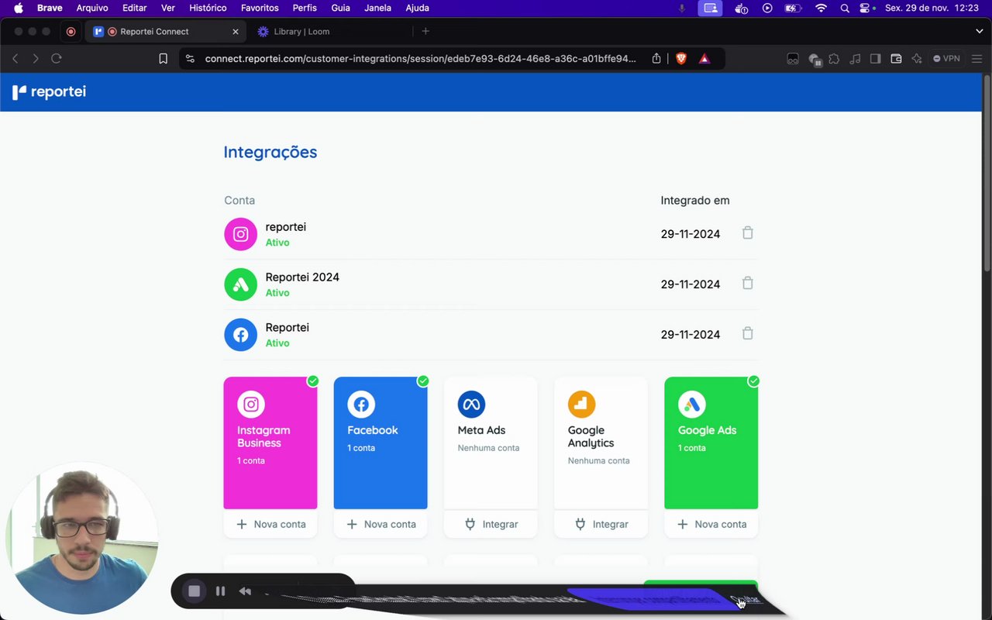The width and height of the screenshot is (992, 620).
Task: Expand the tab search dropdown
Action: pos(979,32)
